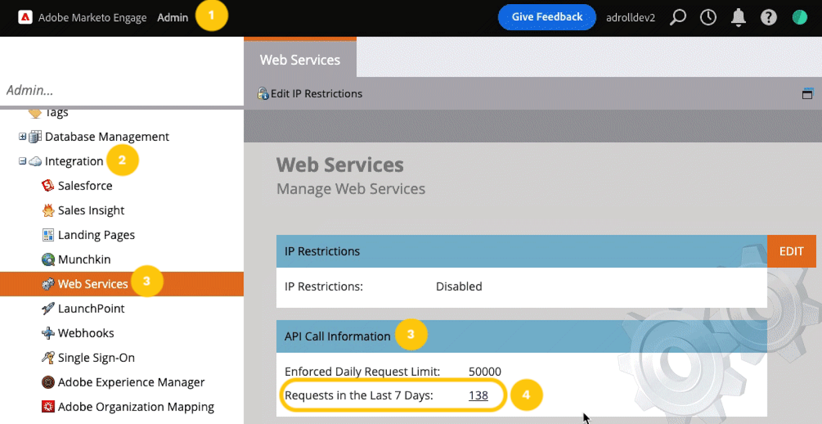Click the Edit IP Restrictions lock icon

[263, 94]
